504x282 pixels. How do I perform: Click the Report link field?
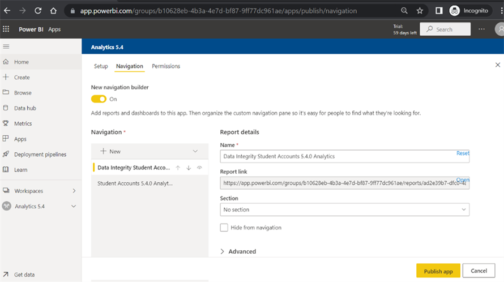pos(344,183)
